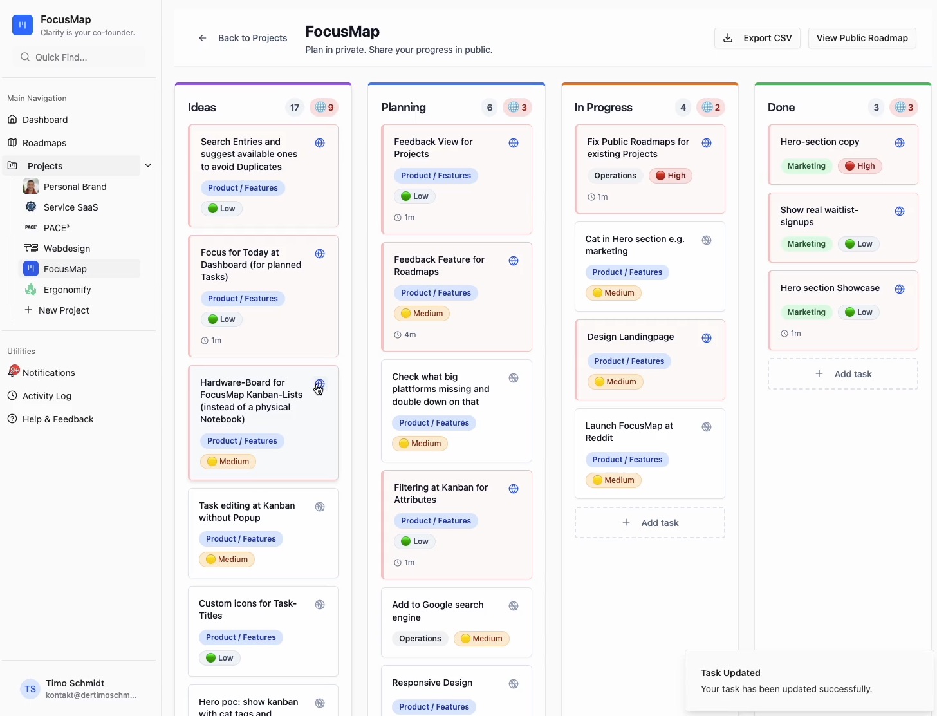Go to Dashboard in main navigation
The height and width of the screenshot is (716, 937).
44,120
